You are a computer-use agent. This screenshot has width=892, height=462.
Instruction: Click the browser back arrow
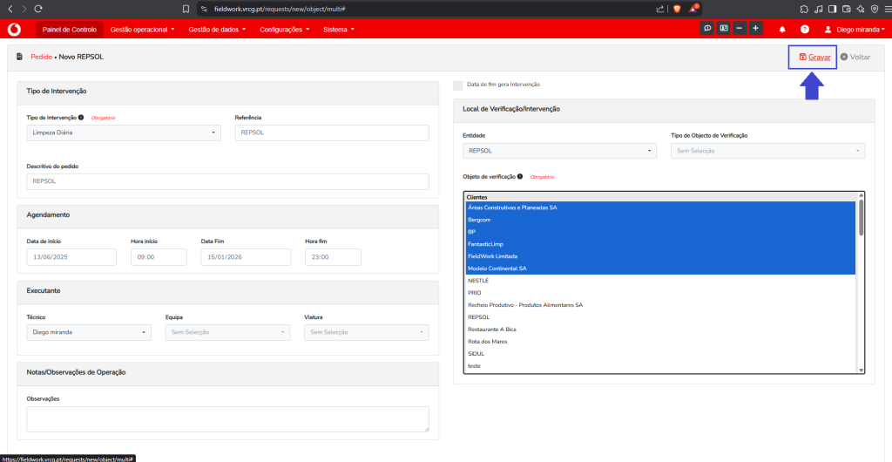point(10,9)
